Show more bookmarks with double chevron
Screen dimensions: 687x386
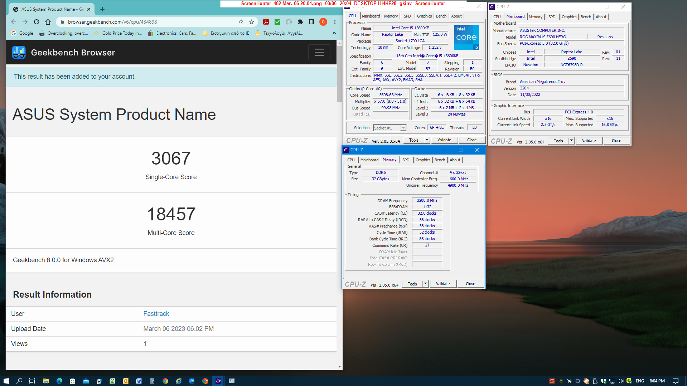pos(334,33)
